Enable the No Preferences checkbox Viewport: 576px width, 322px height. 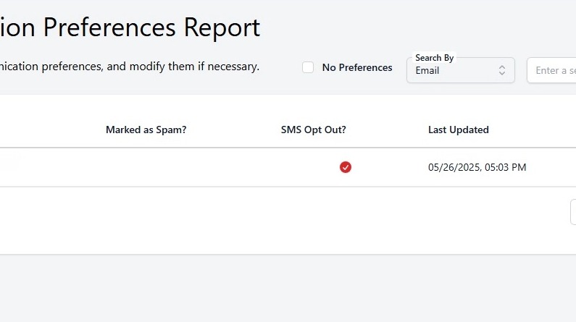click(308, 67)
